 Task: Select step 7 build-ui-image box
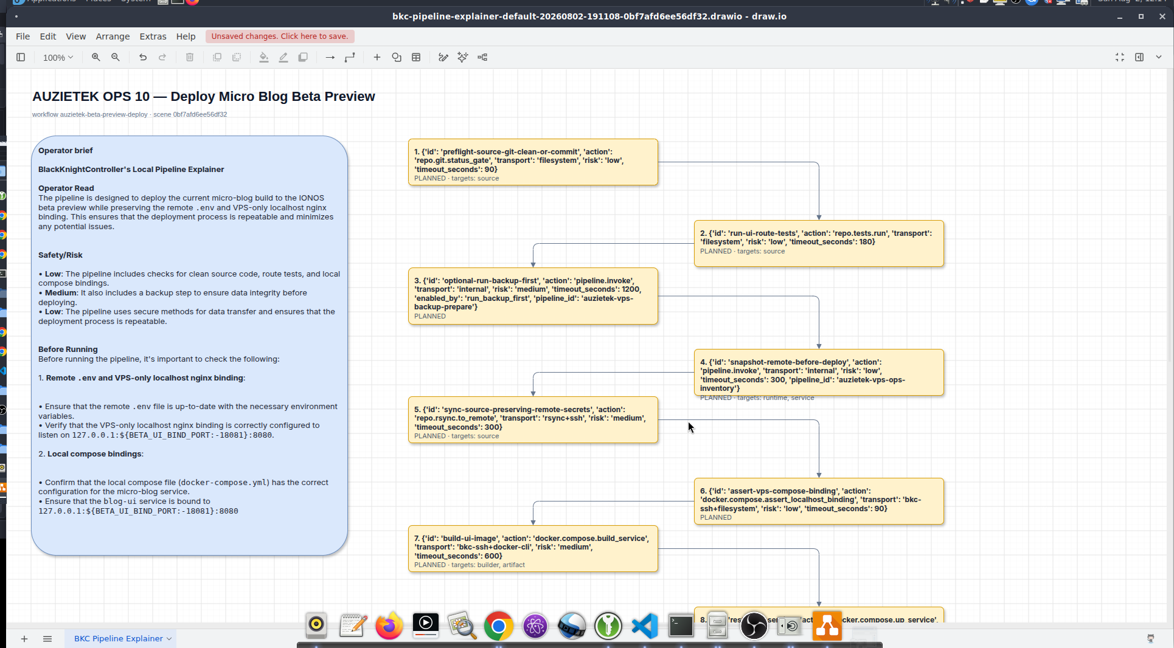tap(533, 548)
